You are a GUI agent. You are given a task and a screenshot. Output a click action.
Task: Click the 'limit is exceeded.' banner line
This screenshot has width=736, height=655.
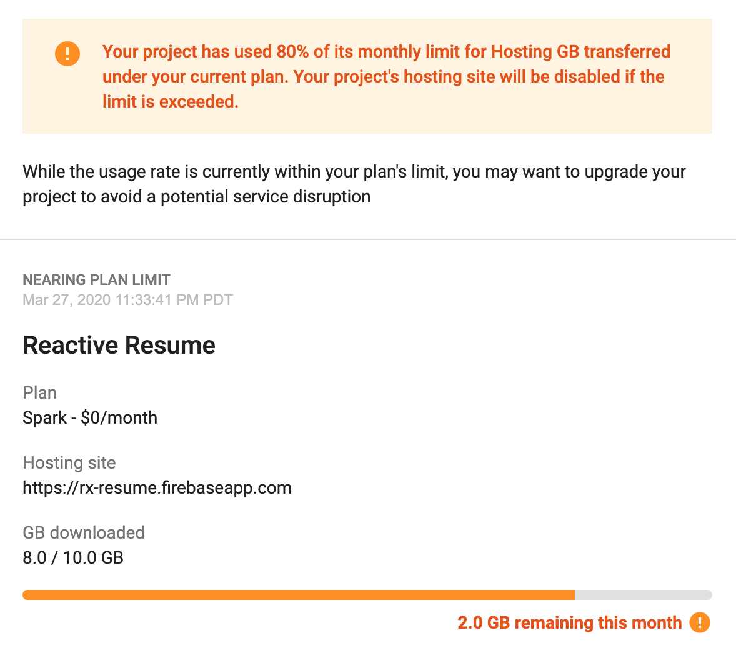[171, 101]
